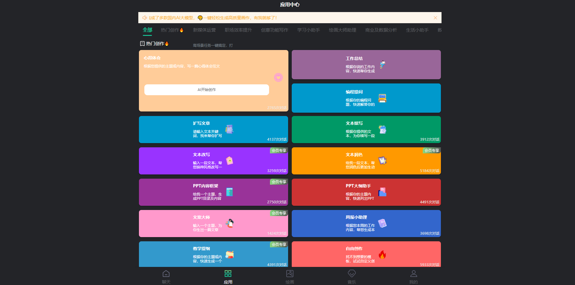575x285 pixels.
Task: Select the 周报小助理 card
Action: [x=366, y=224]
